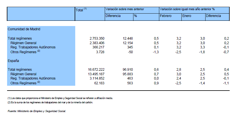Select the value 2.753.350
Viewport: 243px width, 118px height.
(x=97, y=38)
